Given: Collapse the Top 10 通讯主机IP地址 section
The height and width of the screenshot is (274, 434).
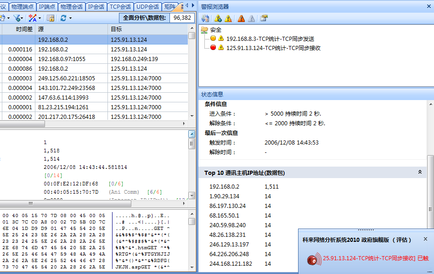Looking at the screenshot, I should coord(420,172).
